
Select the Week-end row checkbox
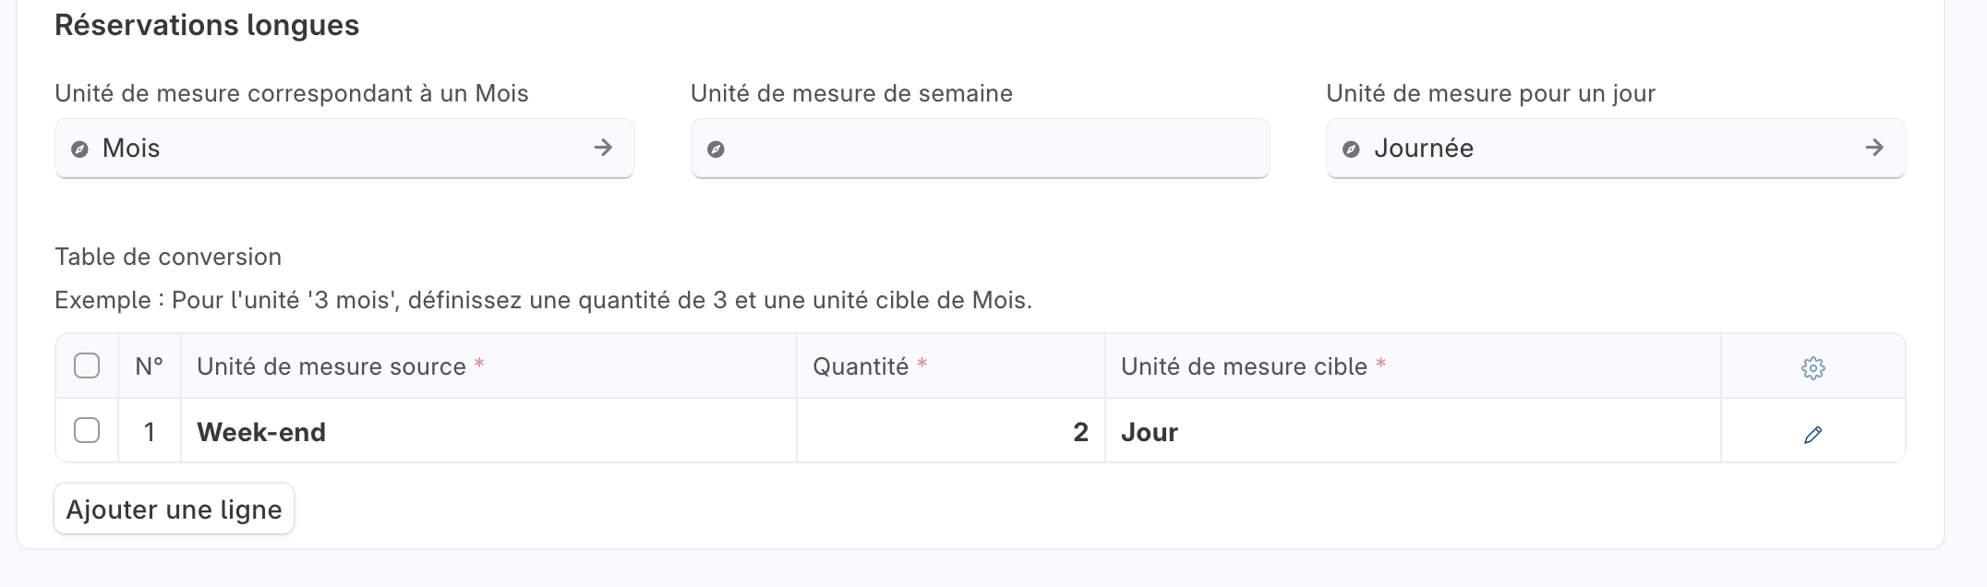pyautogui.click(x=87, y=431)
